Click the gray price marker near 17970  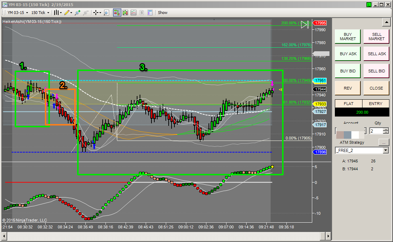point(321,54)
